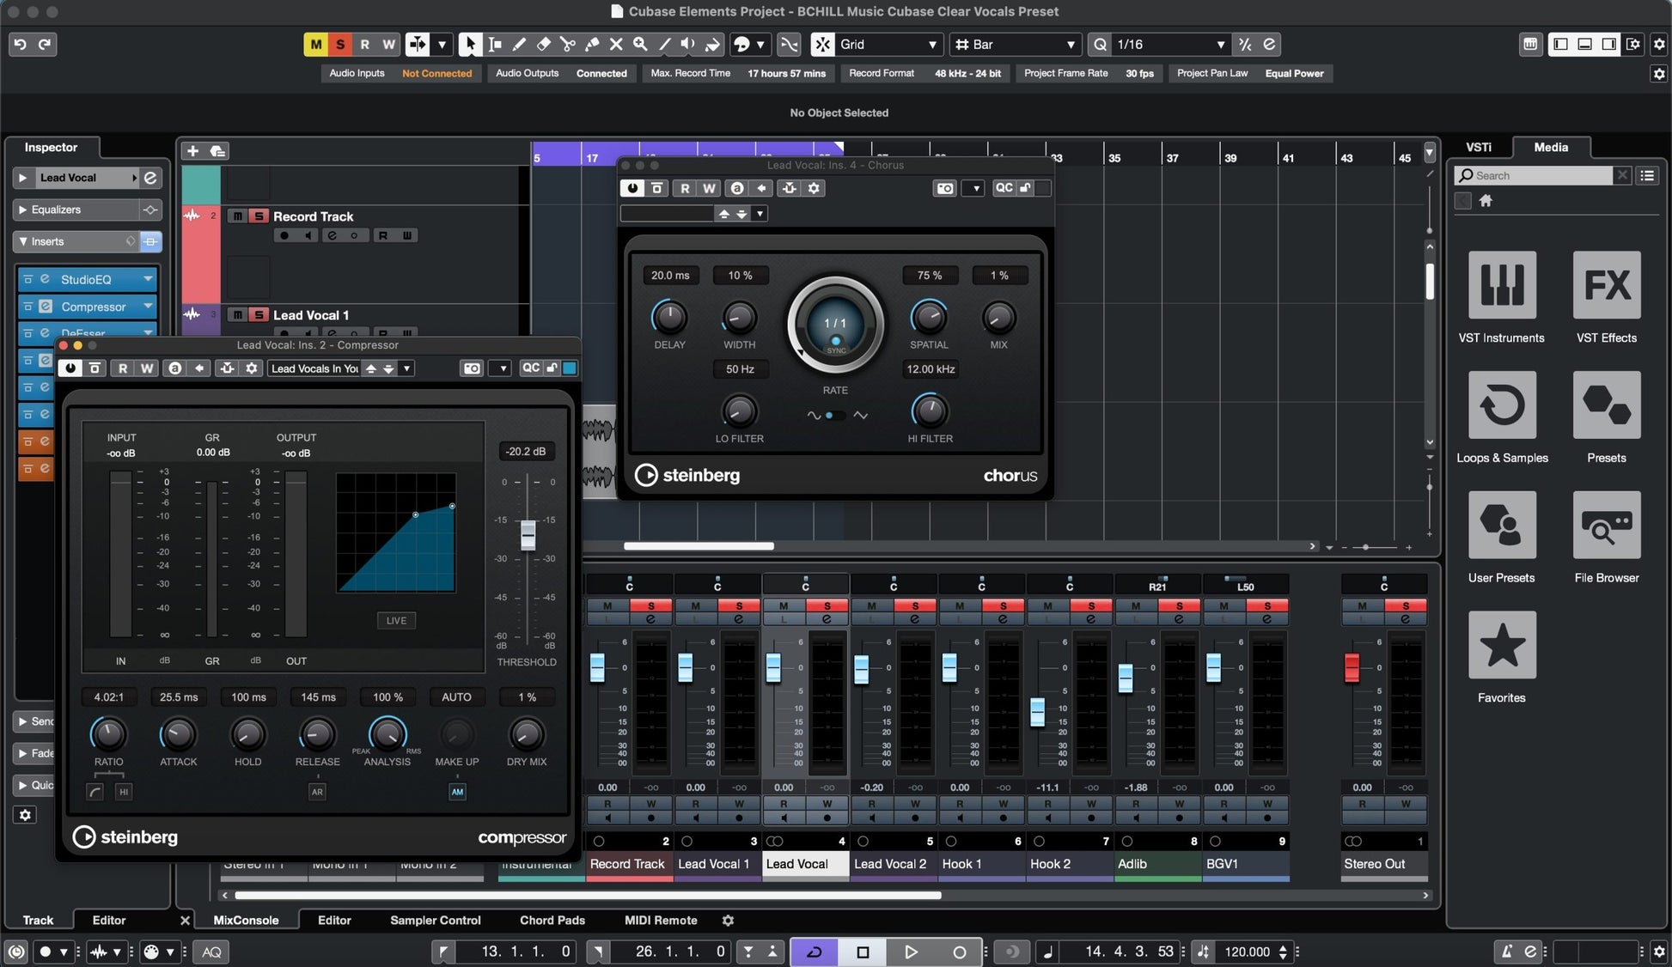
Task: Switch to the Chord Pads tab
Action: point(552,920)
